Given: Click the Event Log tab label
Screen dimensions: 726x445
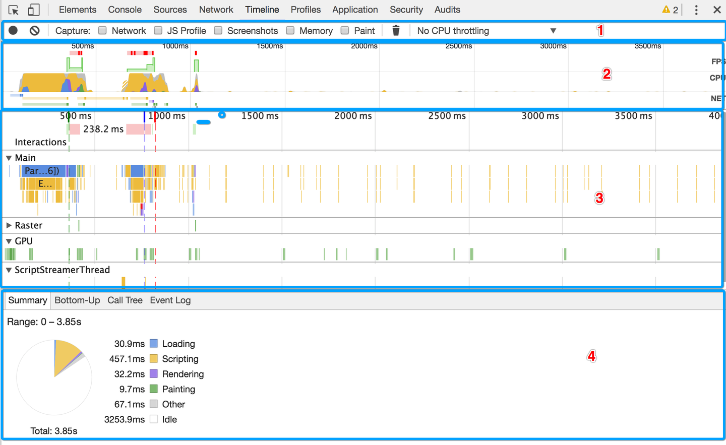Looking at the screenshot, I should pos(170,300).
